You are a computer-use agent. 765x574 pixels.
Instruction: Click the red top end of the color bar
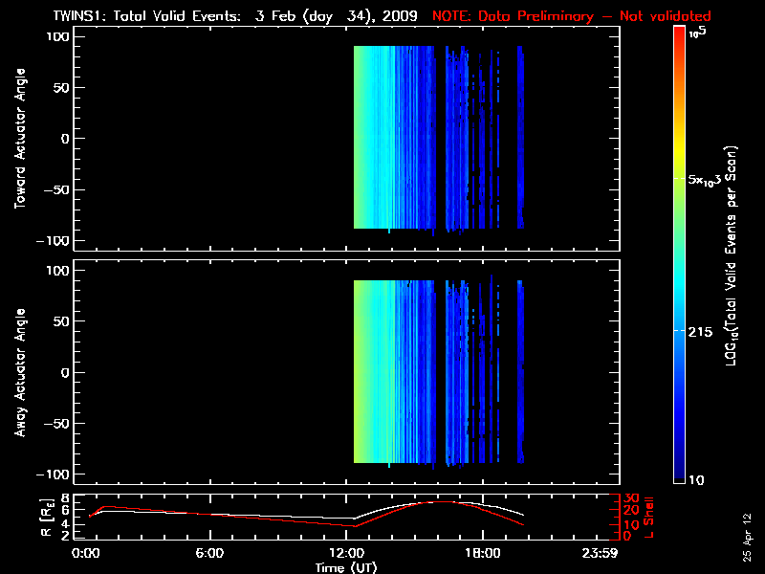click(x=679, y=33)
